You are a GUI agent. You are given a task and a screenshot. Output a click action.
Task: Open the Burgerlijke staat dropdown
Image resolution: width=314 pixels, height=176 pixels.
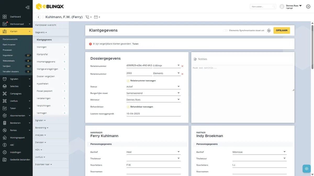tap(154, 93)
